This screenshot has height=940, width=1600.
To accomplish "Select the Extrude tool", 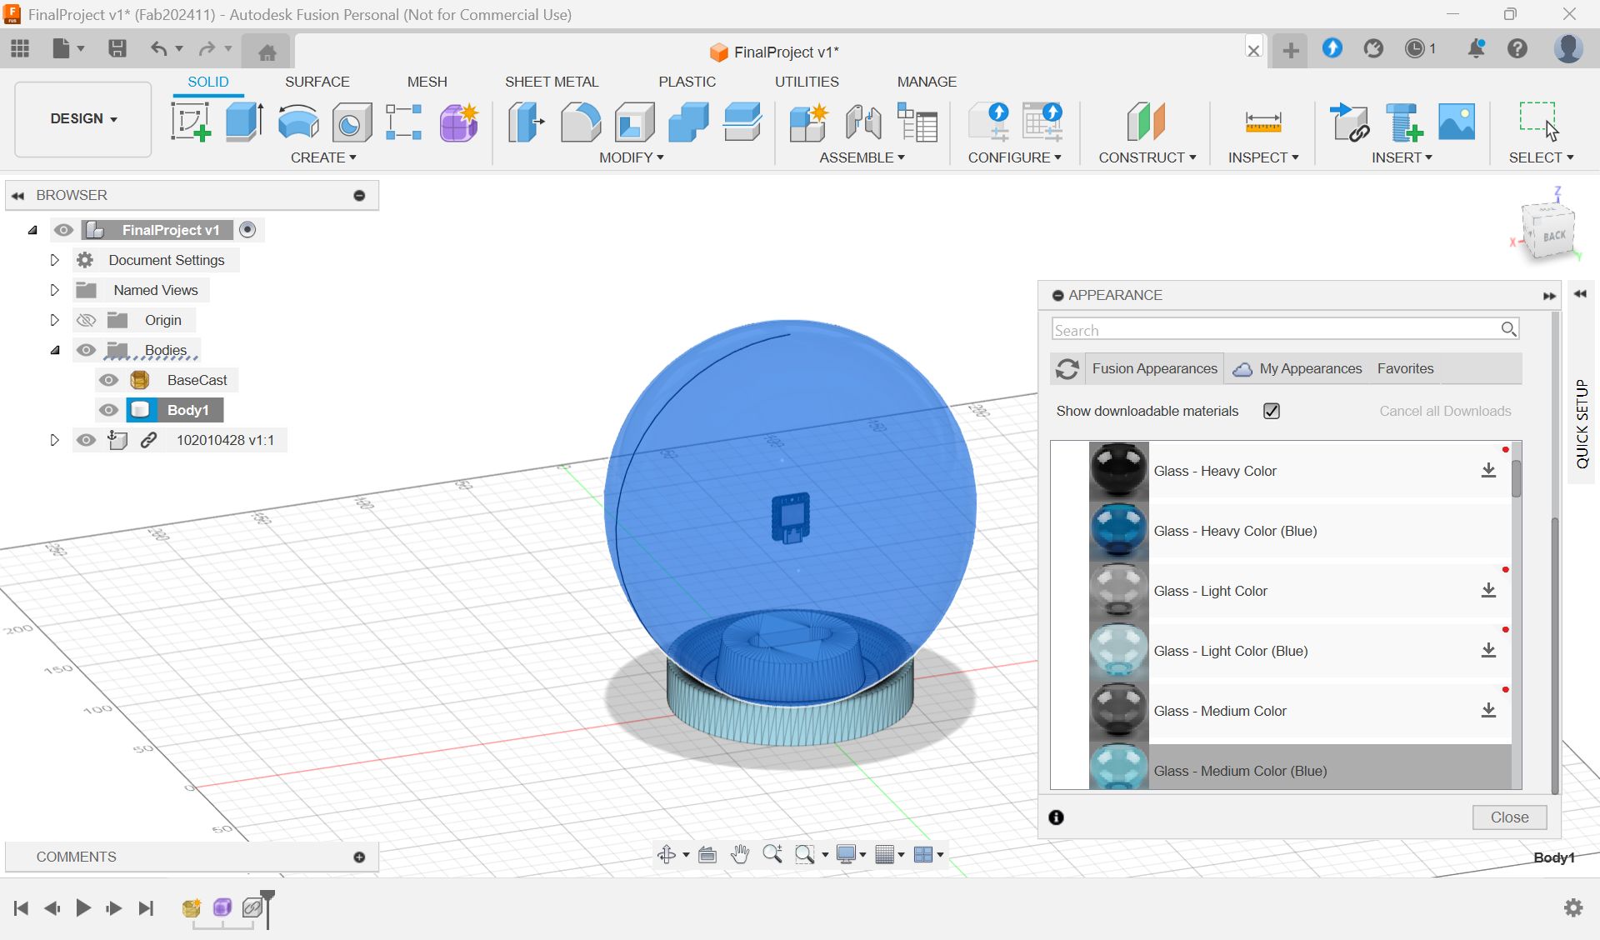I will pyautogui.click(x=244, y=122).
